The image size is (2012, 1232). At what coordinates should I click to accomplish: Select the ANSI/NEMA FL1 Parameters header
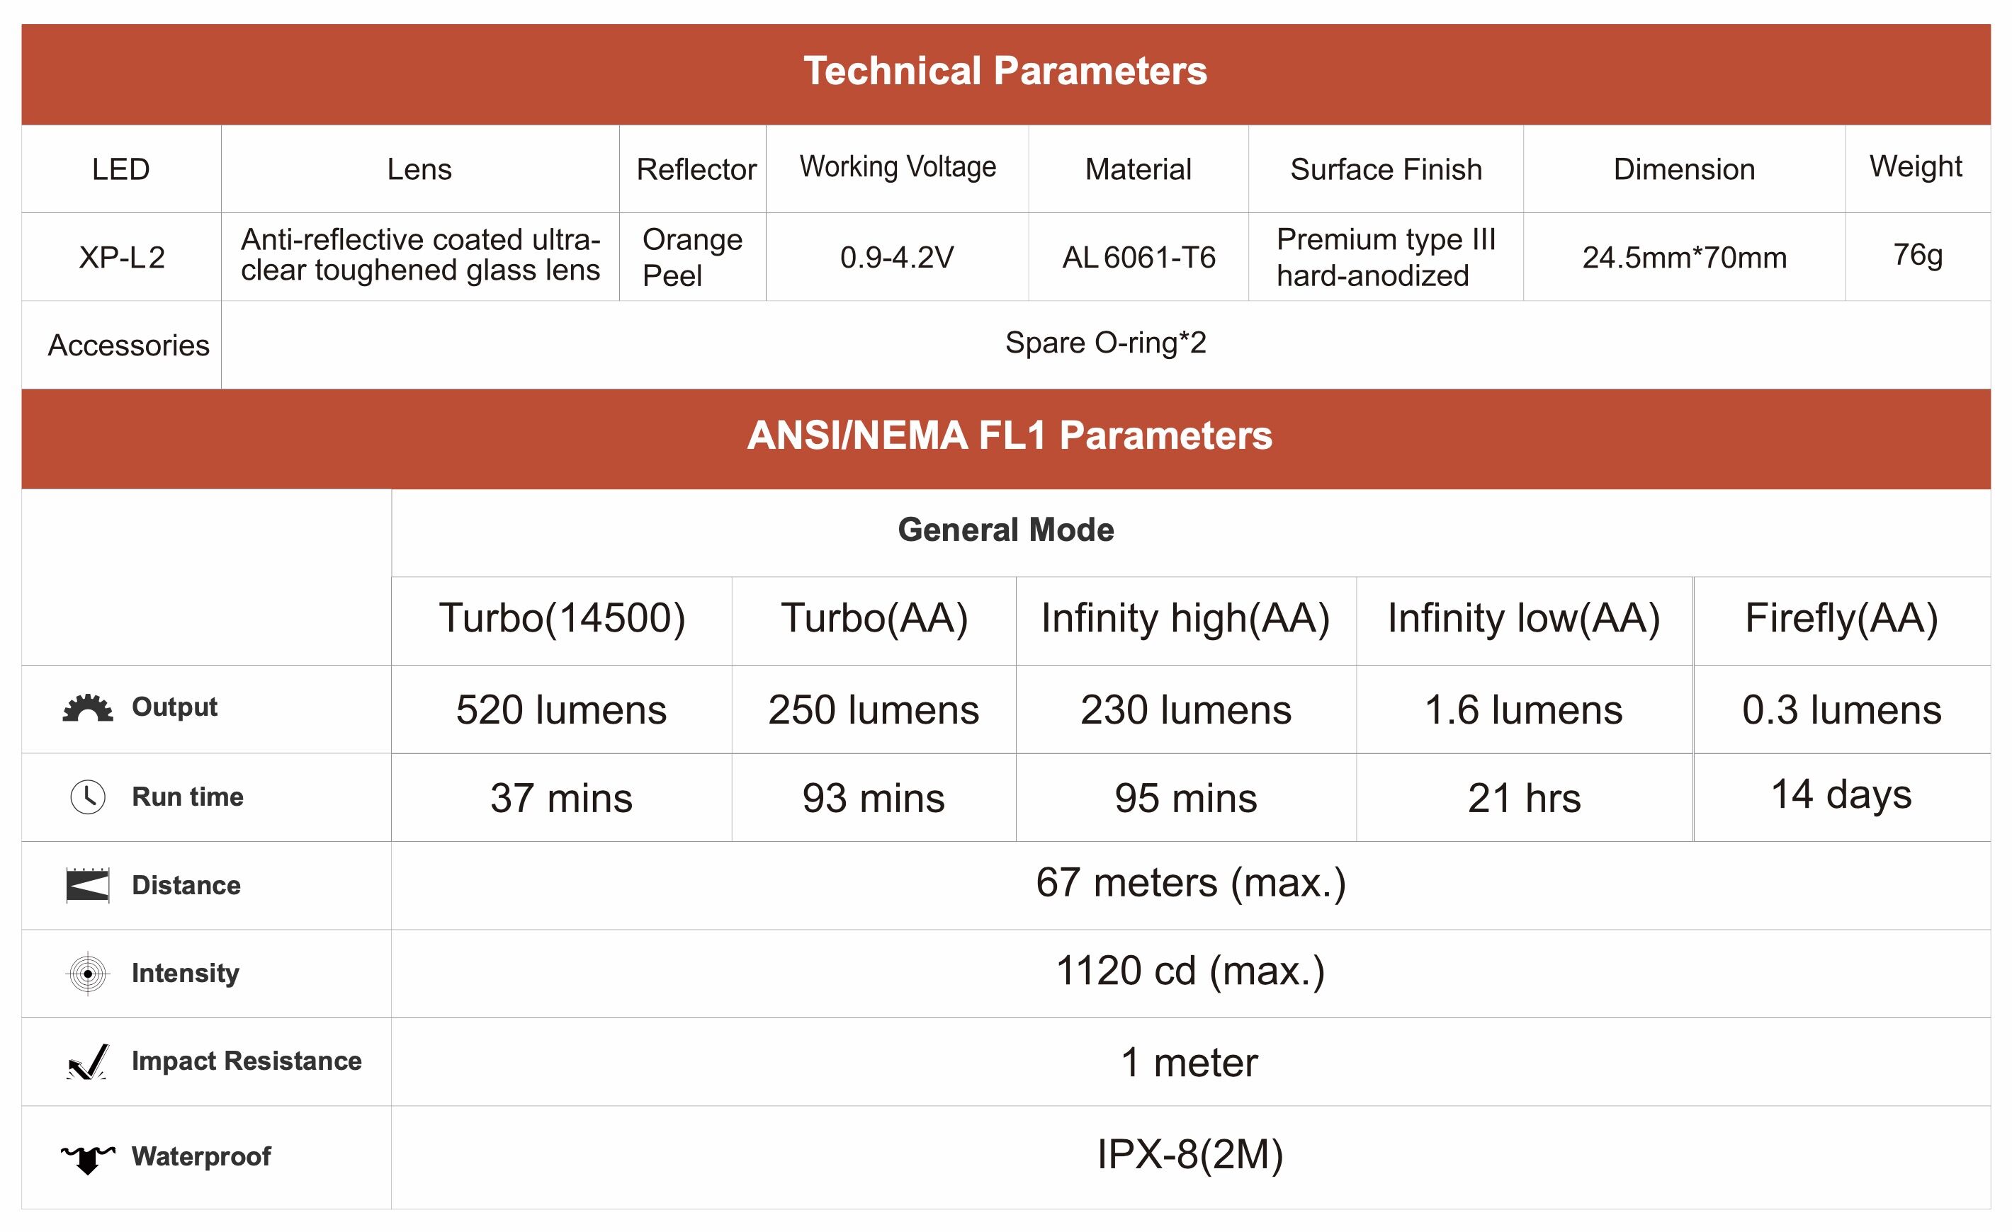coord(1010,435)
